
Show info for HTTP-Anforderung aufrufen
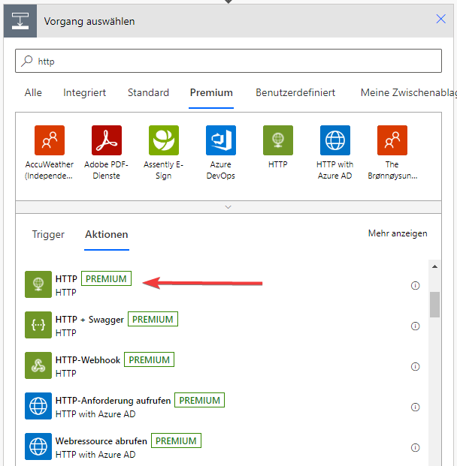coord(416,407)
